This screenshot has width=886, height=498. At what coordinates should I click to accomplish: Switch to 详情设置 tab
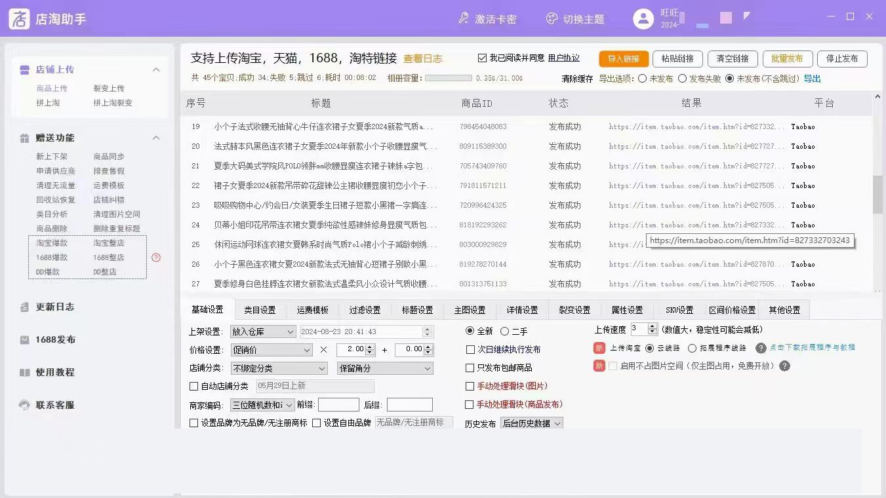point(522,310)
